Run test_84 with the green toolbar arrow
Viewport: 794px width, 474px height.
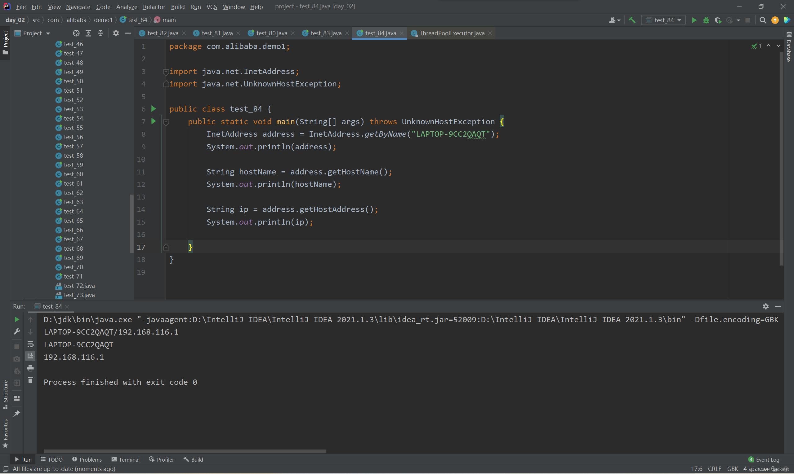coord(694,20)
